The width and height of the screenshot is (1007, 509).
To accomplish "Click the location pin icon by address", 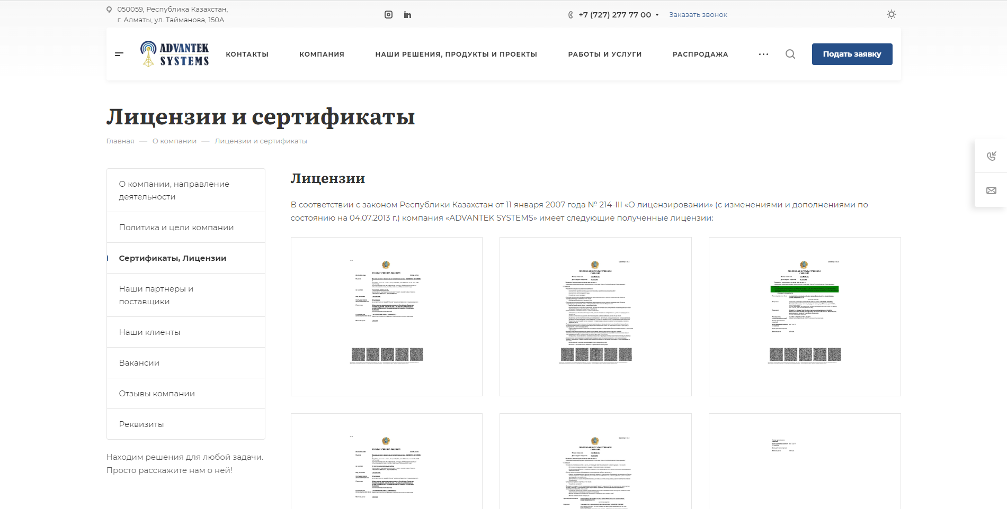I will click(109, 10).
